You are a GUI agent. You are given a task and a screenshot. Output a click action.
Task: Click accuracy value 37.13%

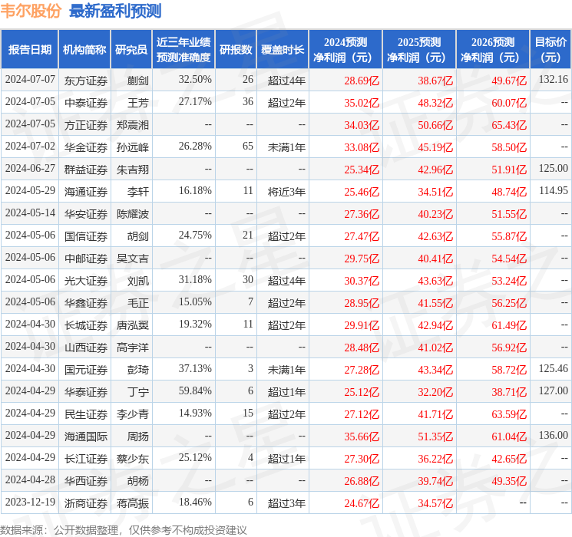tap(195, 368)
